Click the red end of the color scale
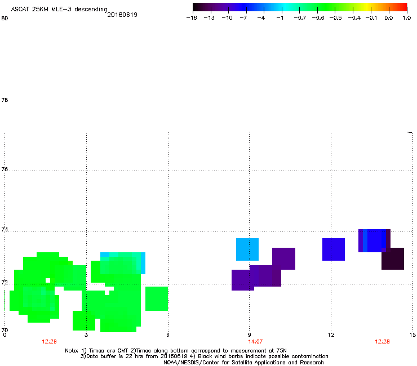Image resolution: width=417 pixels, height=366 pixels. [403, 7]
